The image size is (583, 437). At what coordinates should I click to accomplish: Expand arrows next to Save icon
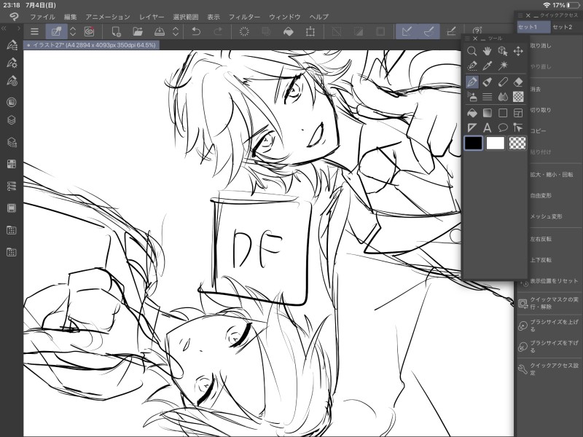(x=176, y=31)
